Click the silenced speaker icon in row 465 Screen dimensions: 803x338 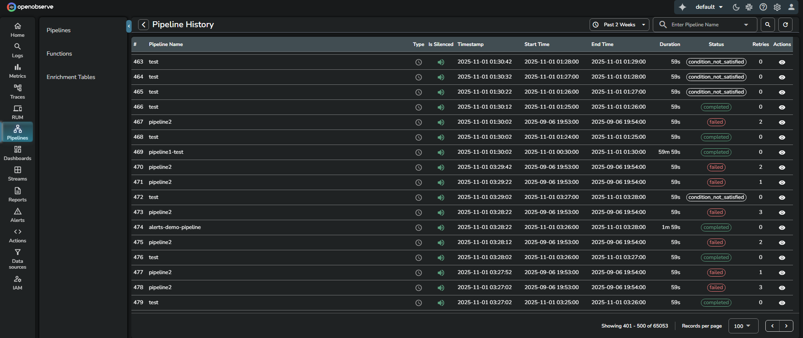[441, 92]
